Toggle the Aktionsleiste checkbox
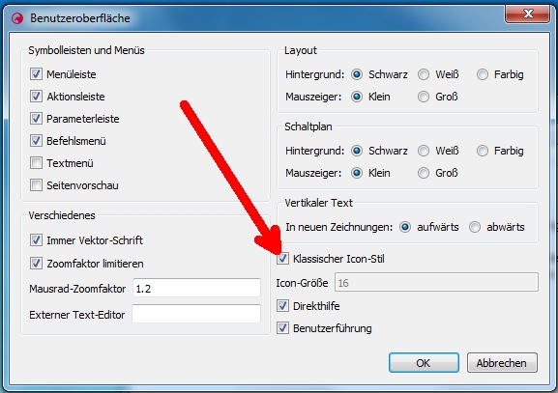Screen dimensions: 558x393 [36, 97]
